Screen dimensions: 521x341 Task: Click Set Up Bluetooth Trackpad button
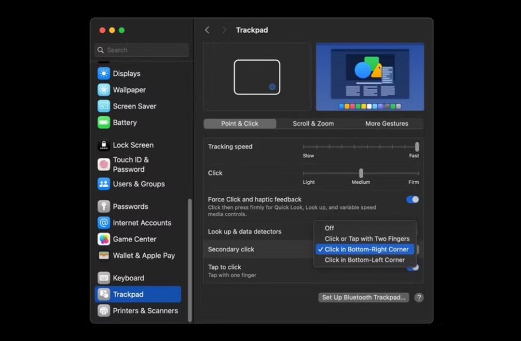point(364,298)
